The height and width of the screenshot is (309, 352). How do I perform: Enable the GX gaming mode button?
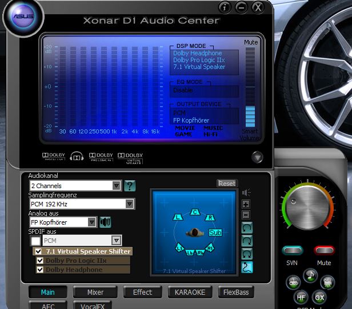coord(319,298)
